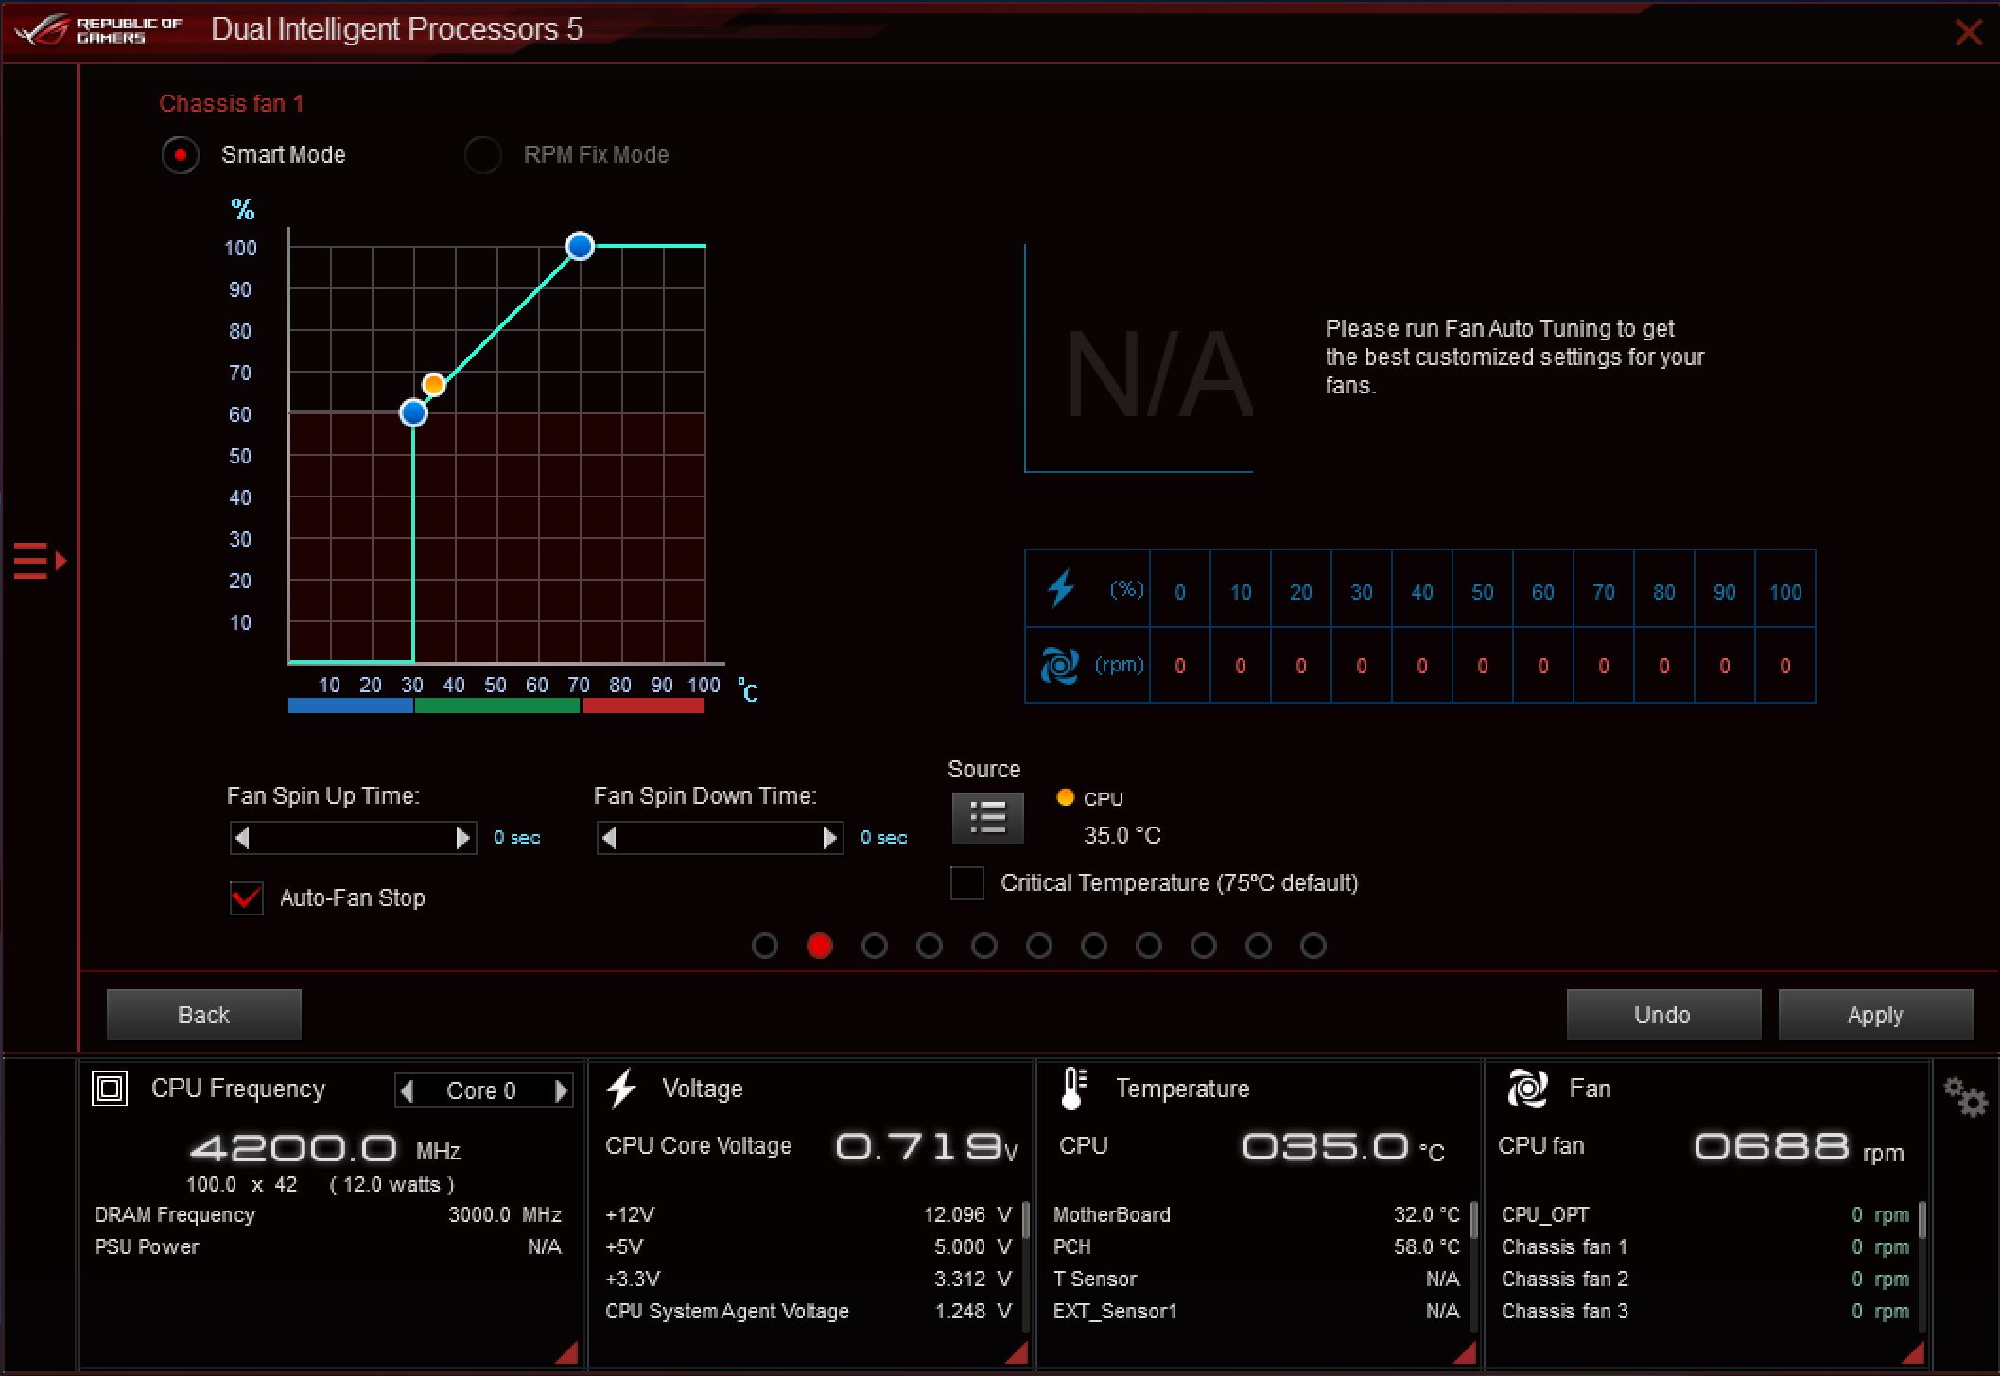This screenshot has width=2000, height=1376.
Task: Click the CPU source label with orange dot
Action: [x=1090, y=798]
